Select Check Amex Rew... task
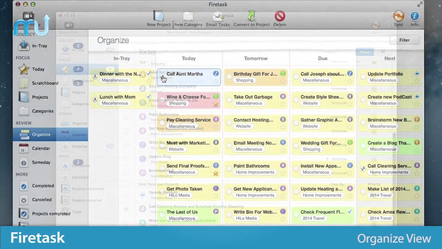442x249 pixels. (390, 215)
